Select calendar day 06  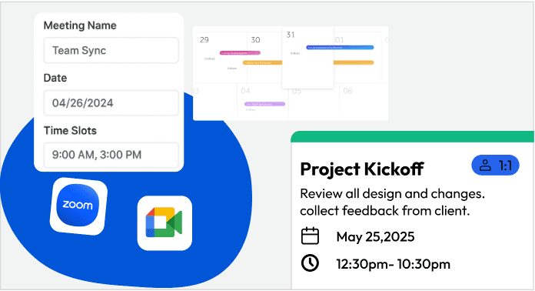click(x=347, y=91)
